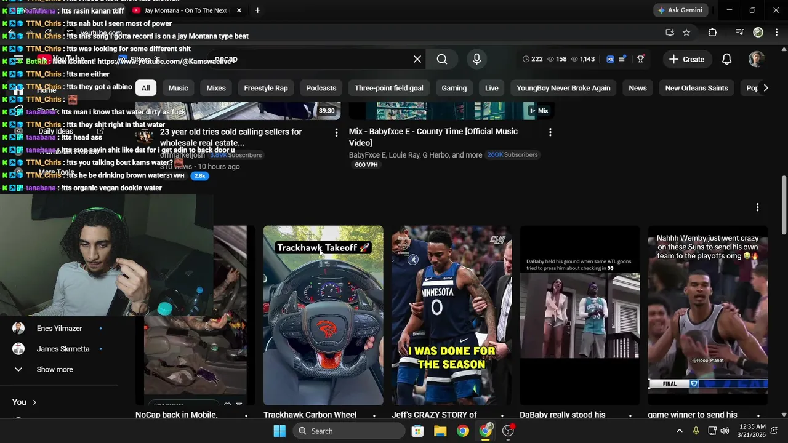Click the Ask Gemini button
Viewport: 788px width, 443px height.
[x=680, y=10]
